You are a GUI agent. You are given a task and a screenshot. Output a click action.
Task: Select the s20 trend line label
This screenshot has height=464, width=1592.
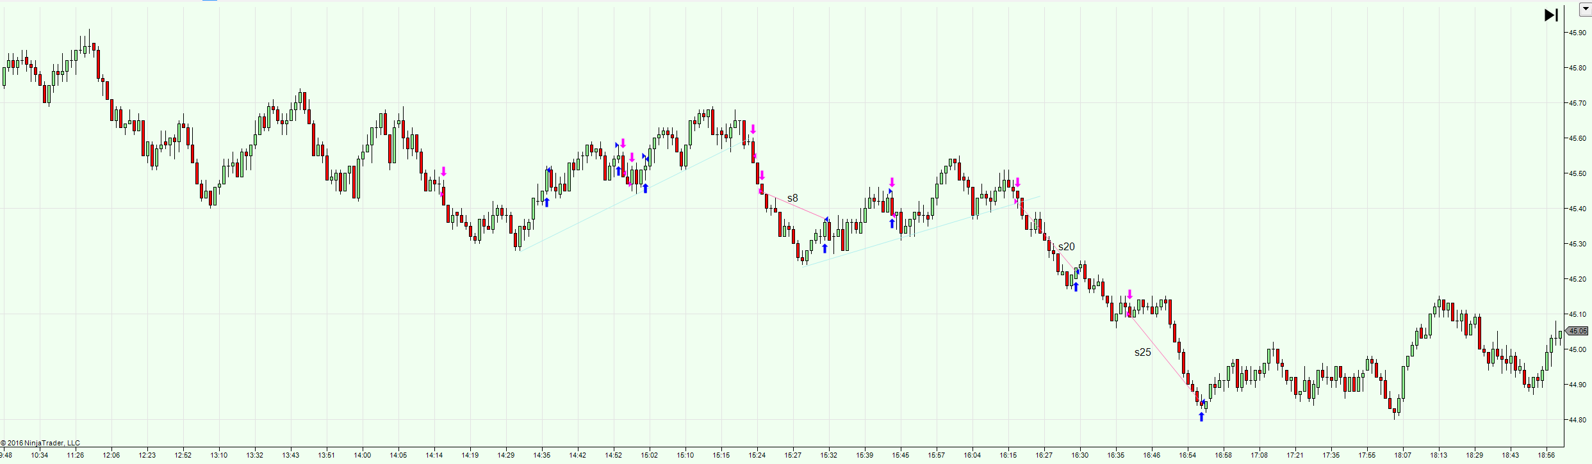click(x=1066, y=247)
